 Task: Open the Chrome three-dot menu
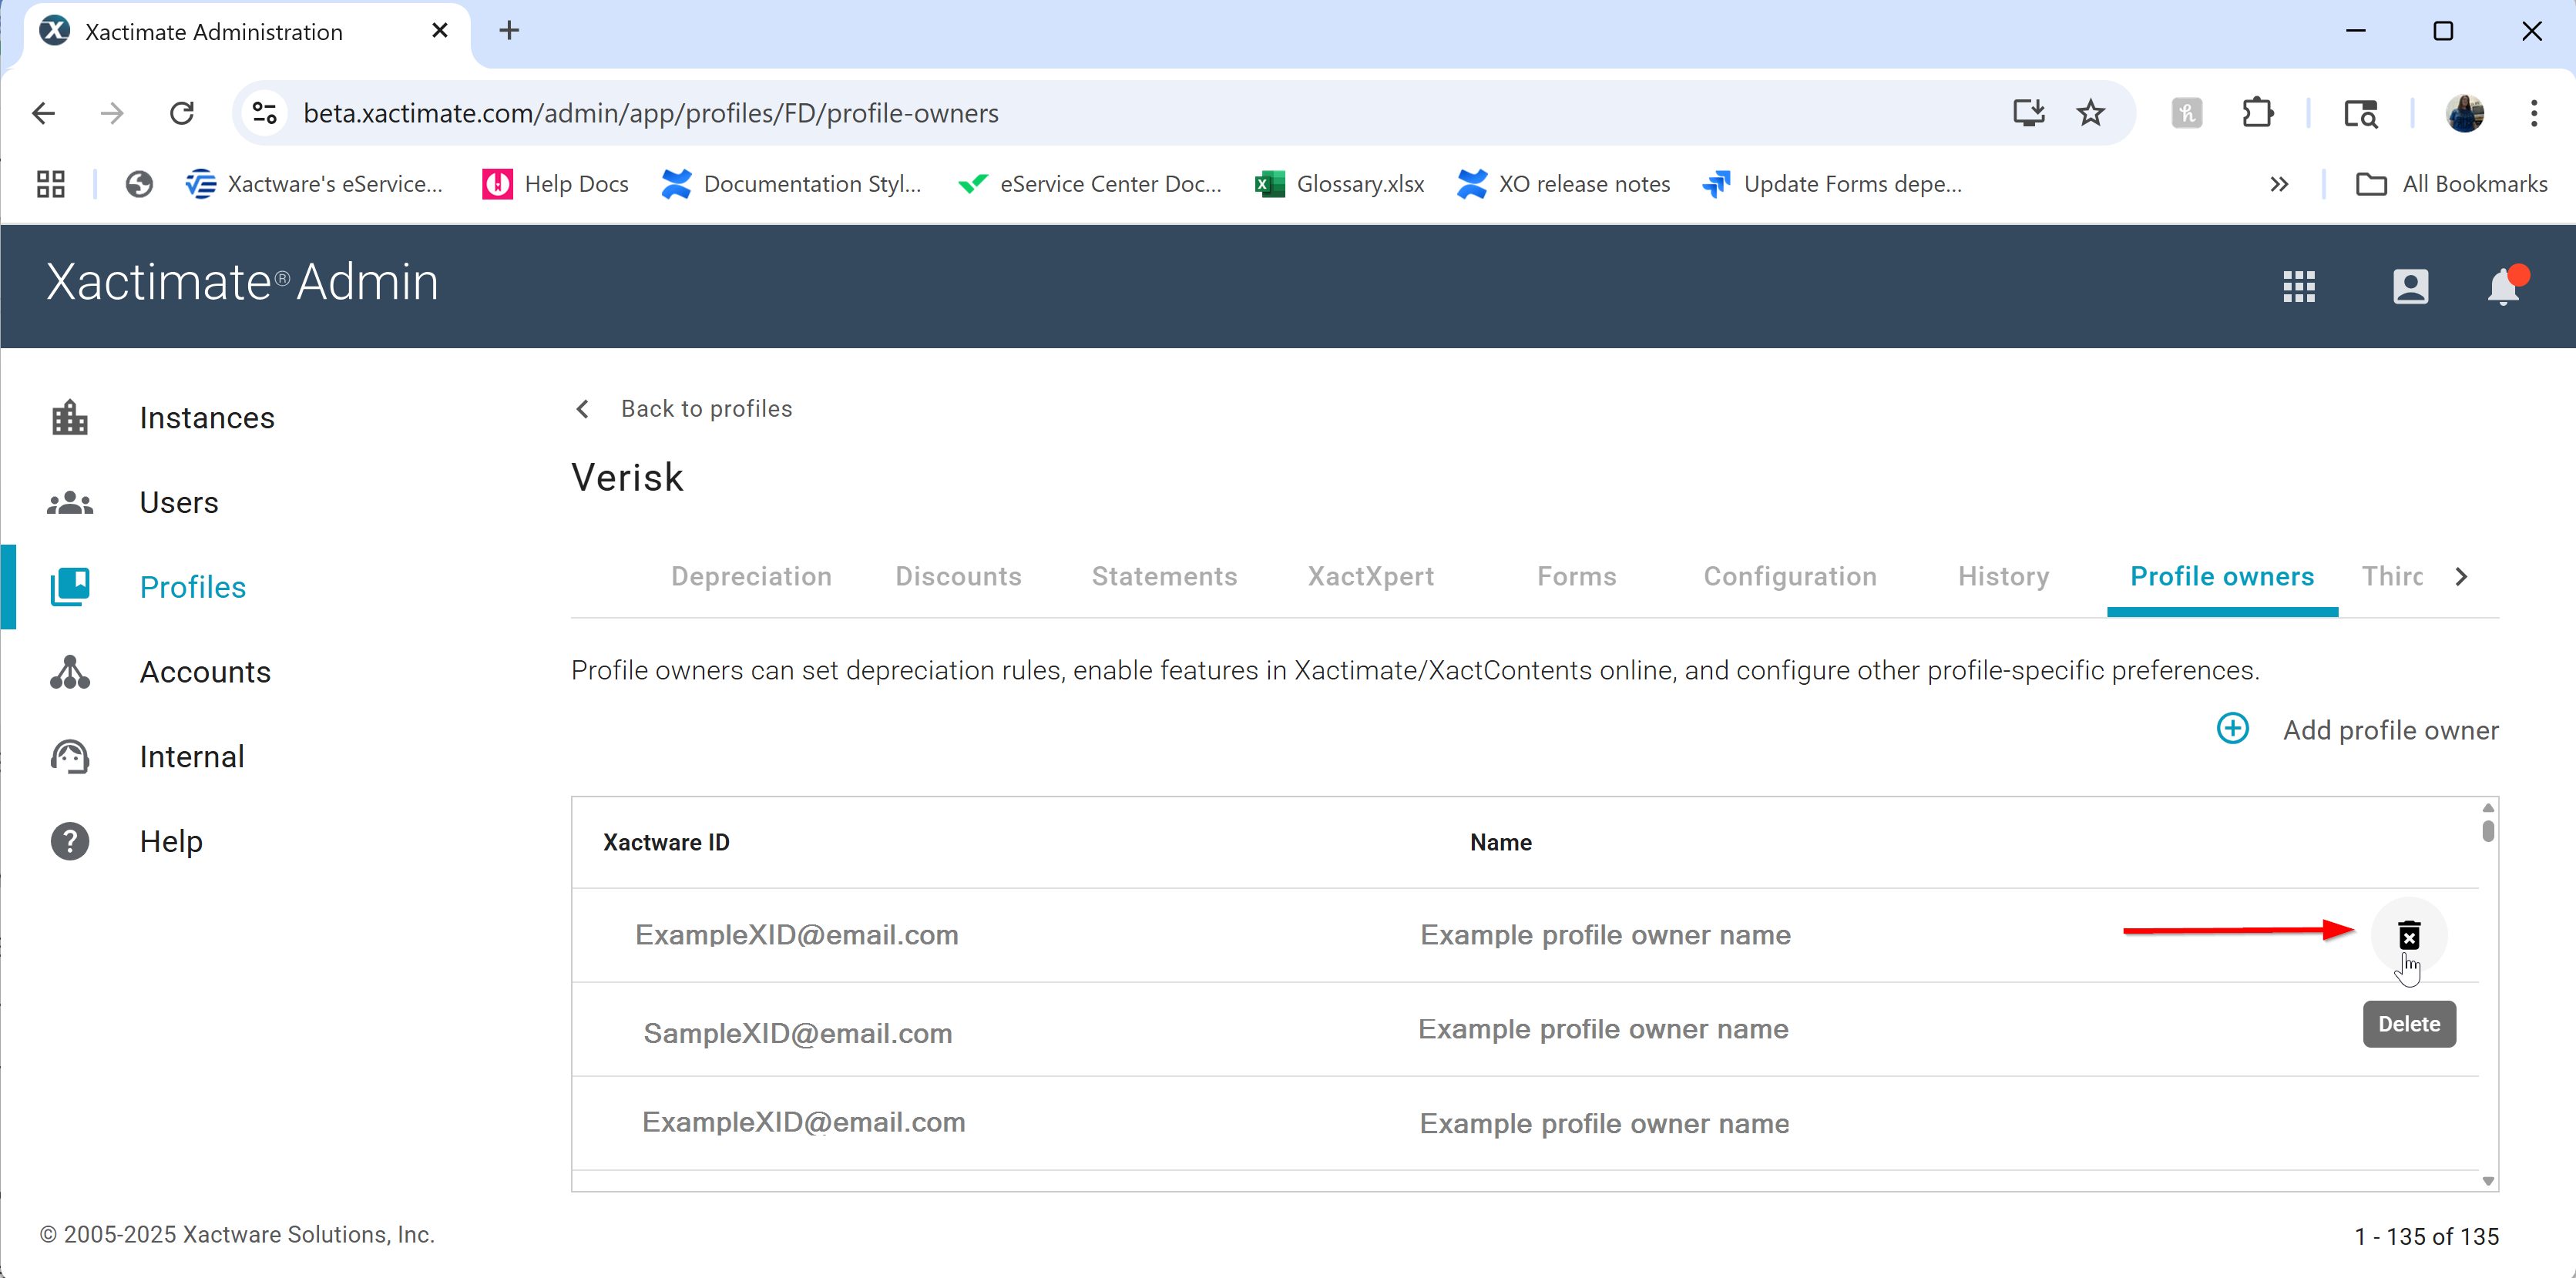click(2534, 113)
